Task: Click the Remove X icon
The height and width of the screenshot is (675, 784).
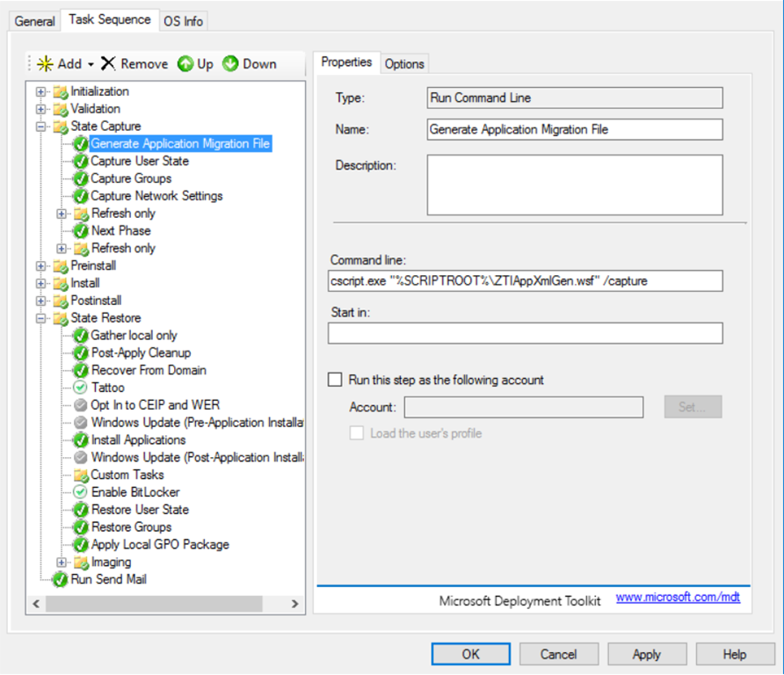Action: point(108,63)
